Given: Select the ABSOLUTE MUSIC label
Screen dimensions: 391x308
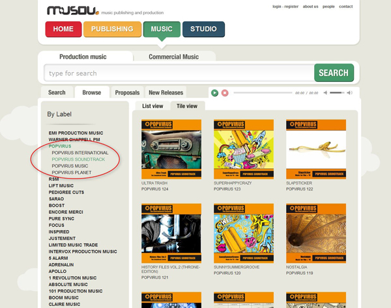Looking at the screenshot, I should coord(68,285).
